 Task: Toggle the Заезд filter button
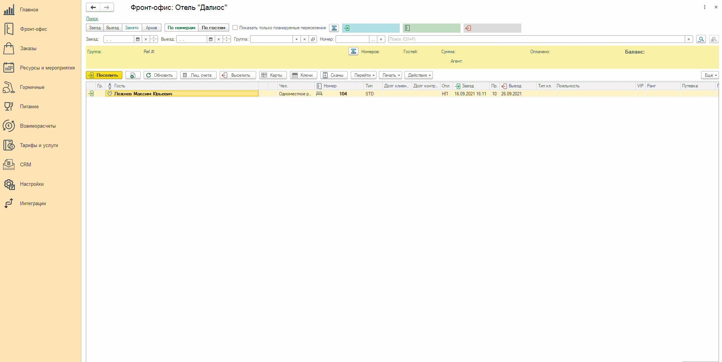pos(95,28)
